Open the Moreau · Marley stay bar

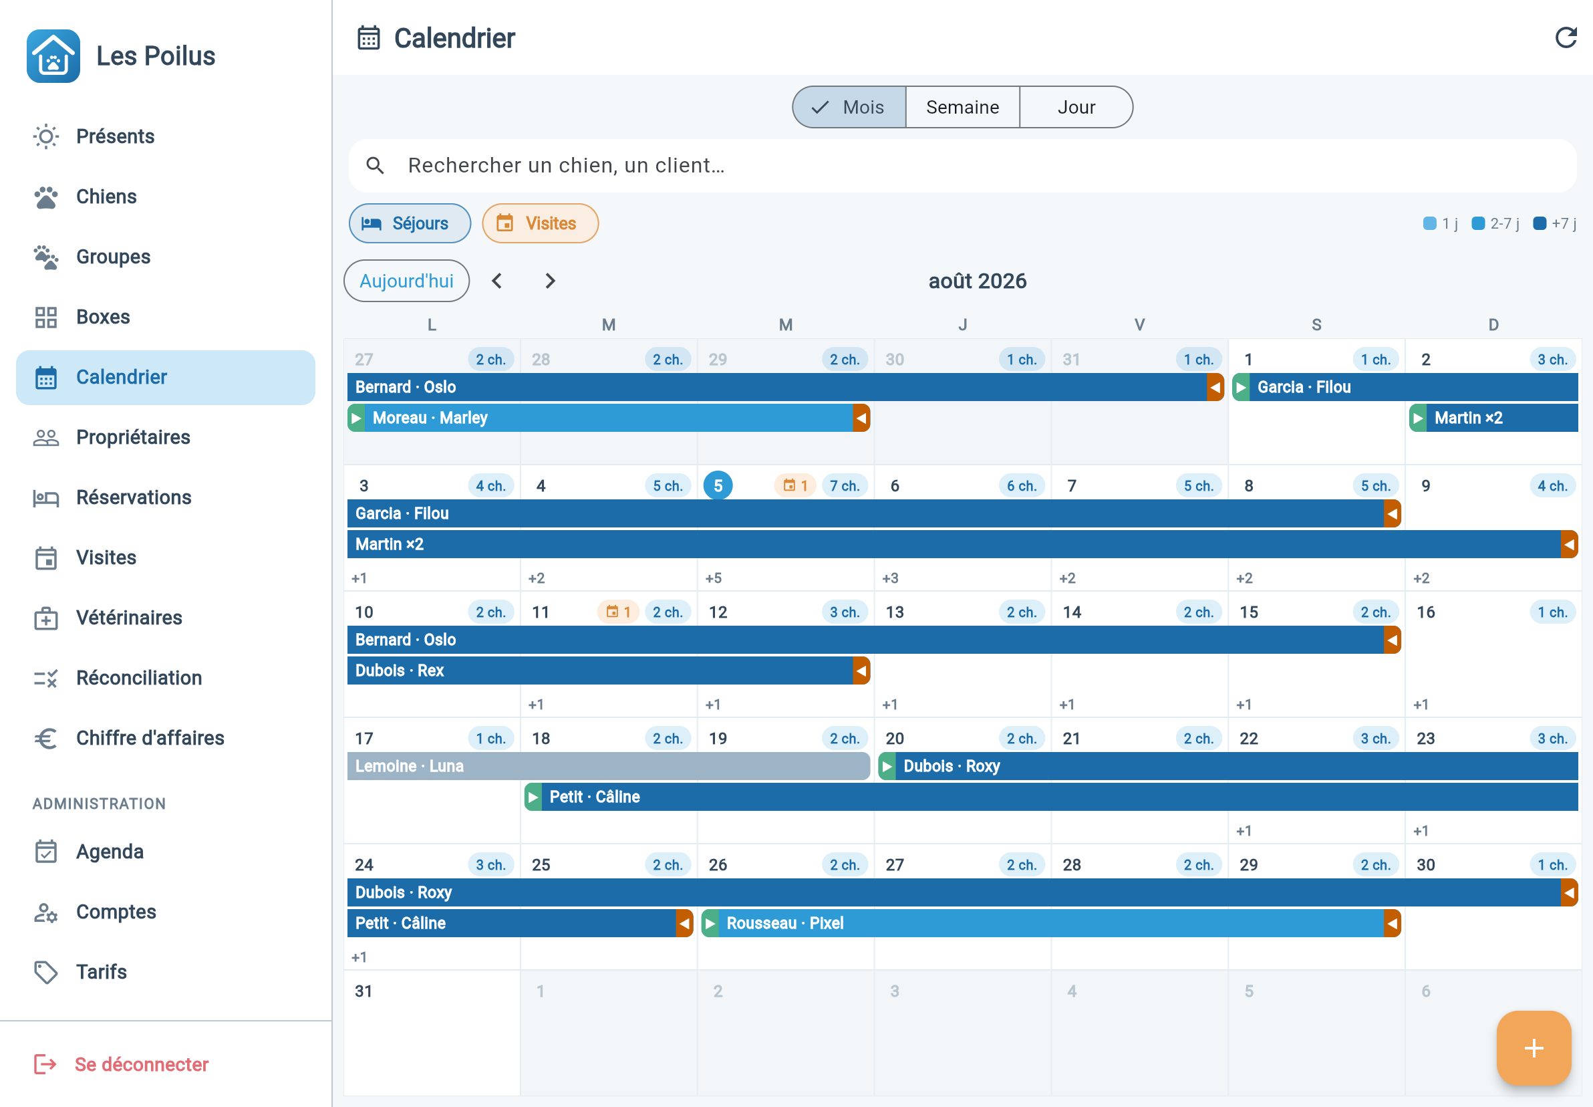609,418
